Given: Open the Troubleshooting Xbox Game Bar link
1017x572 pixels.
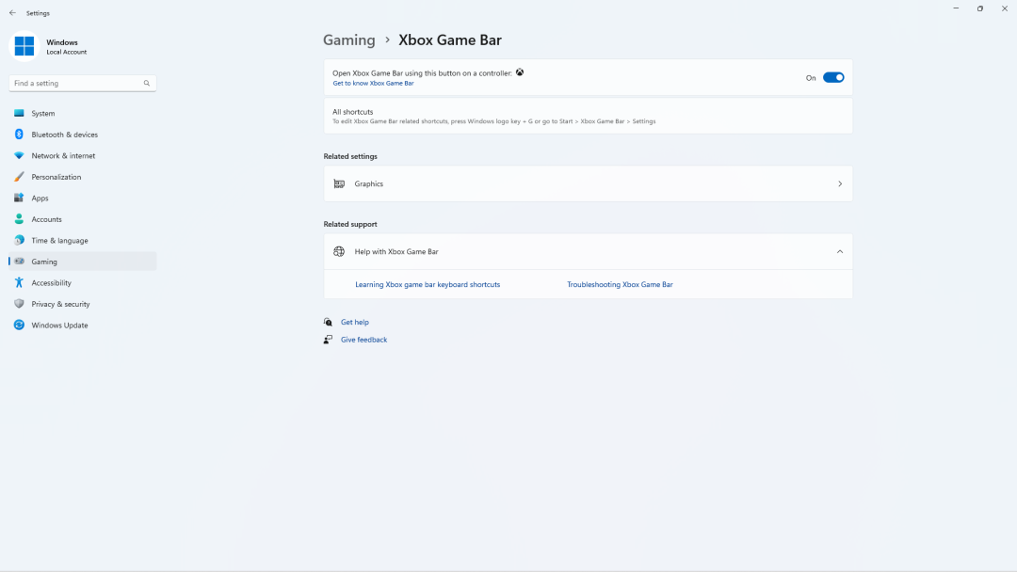Looking at the screenshot, I should [620, 284].
